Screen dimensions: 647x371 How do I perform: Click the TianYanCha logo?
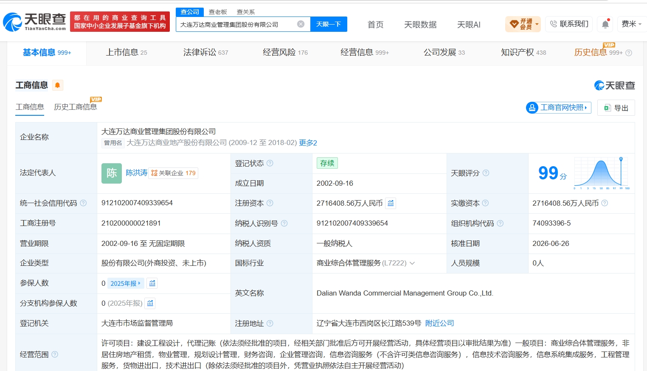[x=34, y=22]
